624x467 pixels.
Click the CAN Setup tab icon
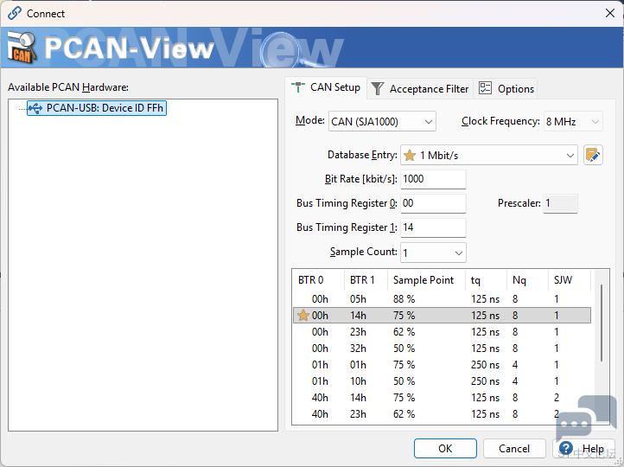tap(297, 87)
